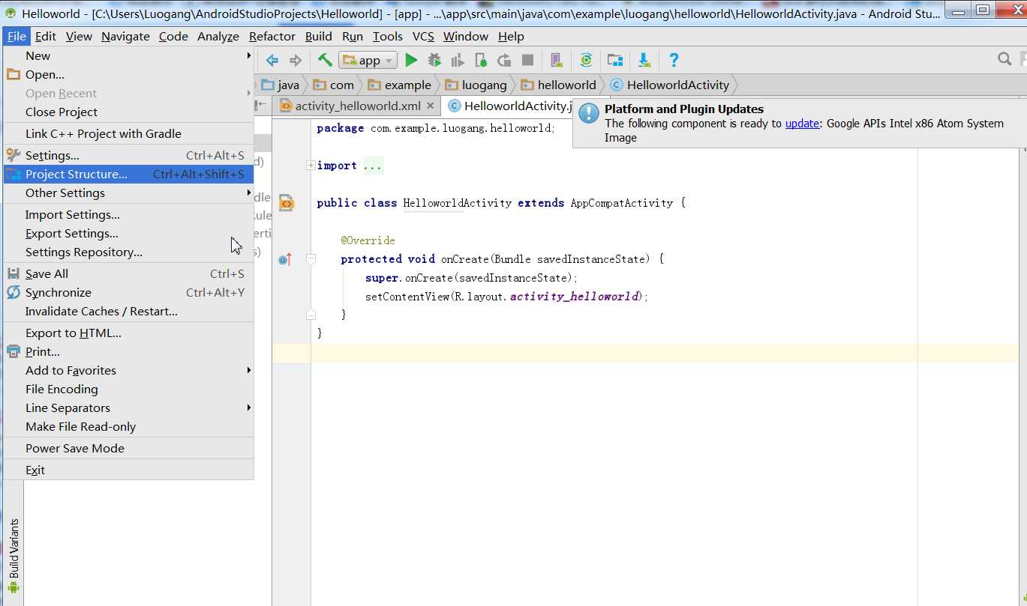Start debugging with the bug icon
Viewport: 1027px width, 606px height.
[x=434, y=60]
